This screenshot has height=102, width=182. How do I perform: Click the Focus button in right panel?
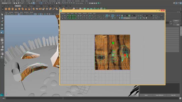[x=176, y=21]
